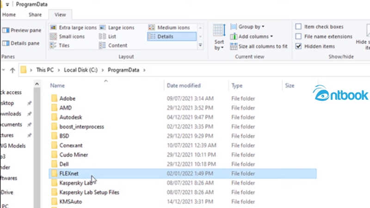The width and height of the screenshot is (370, 208).
Task: Select the View ribbon tab
Action: [x=60, y=15]
